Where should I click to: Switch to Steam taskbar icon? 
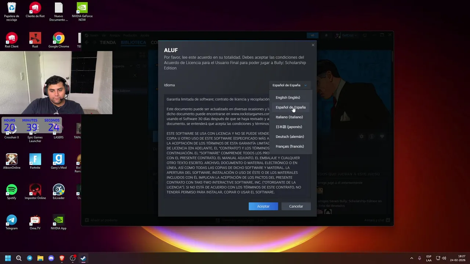coord(83,258)
